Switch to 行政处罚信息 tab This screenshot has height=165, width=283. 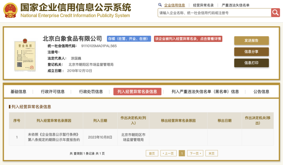click(x=91, y=92)
